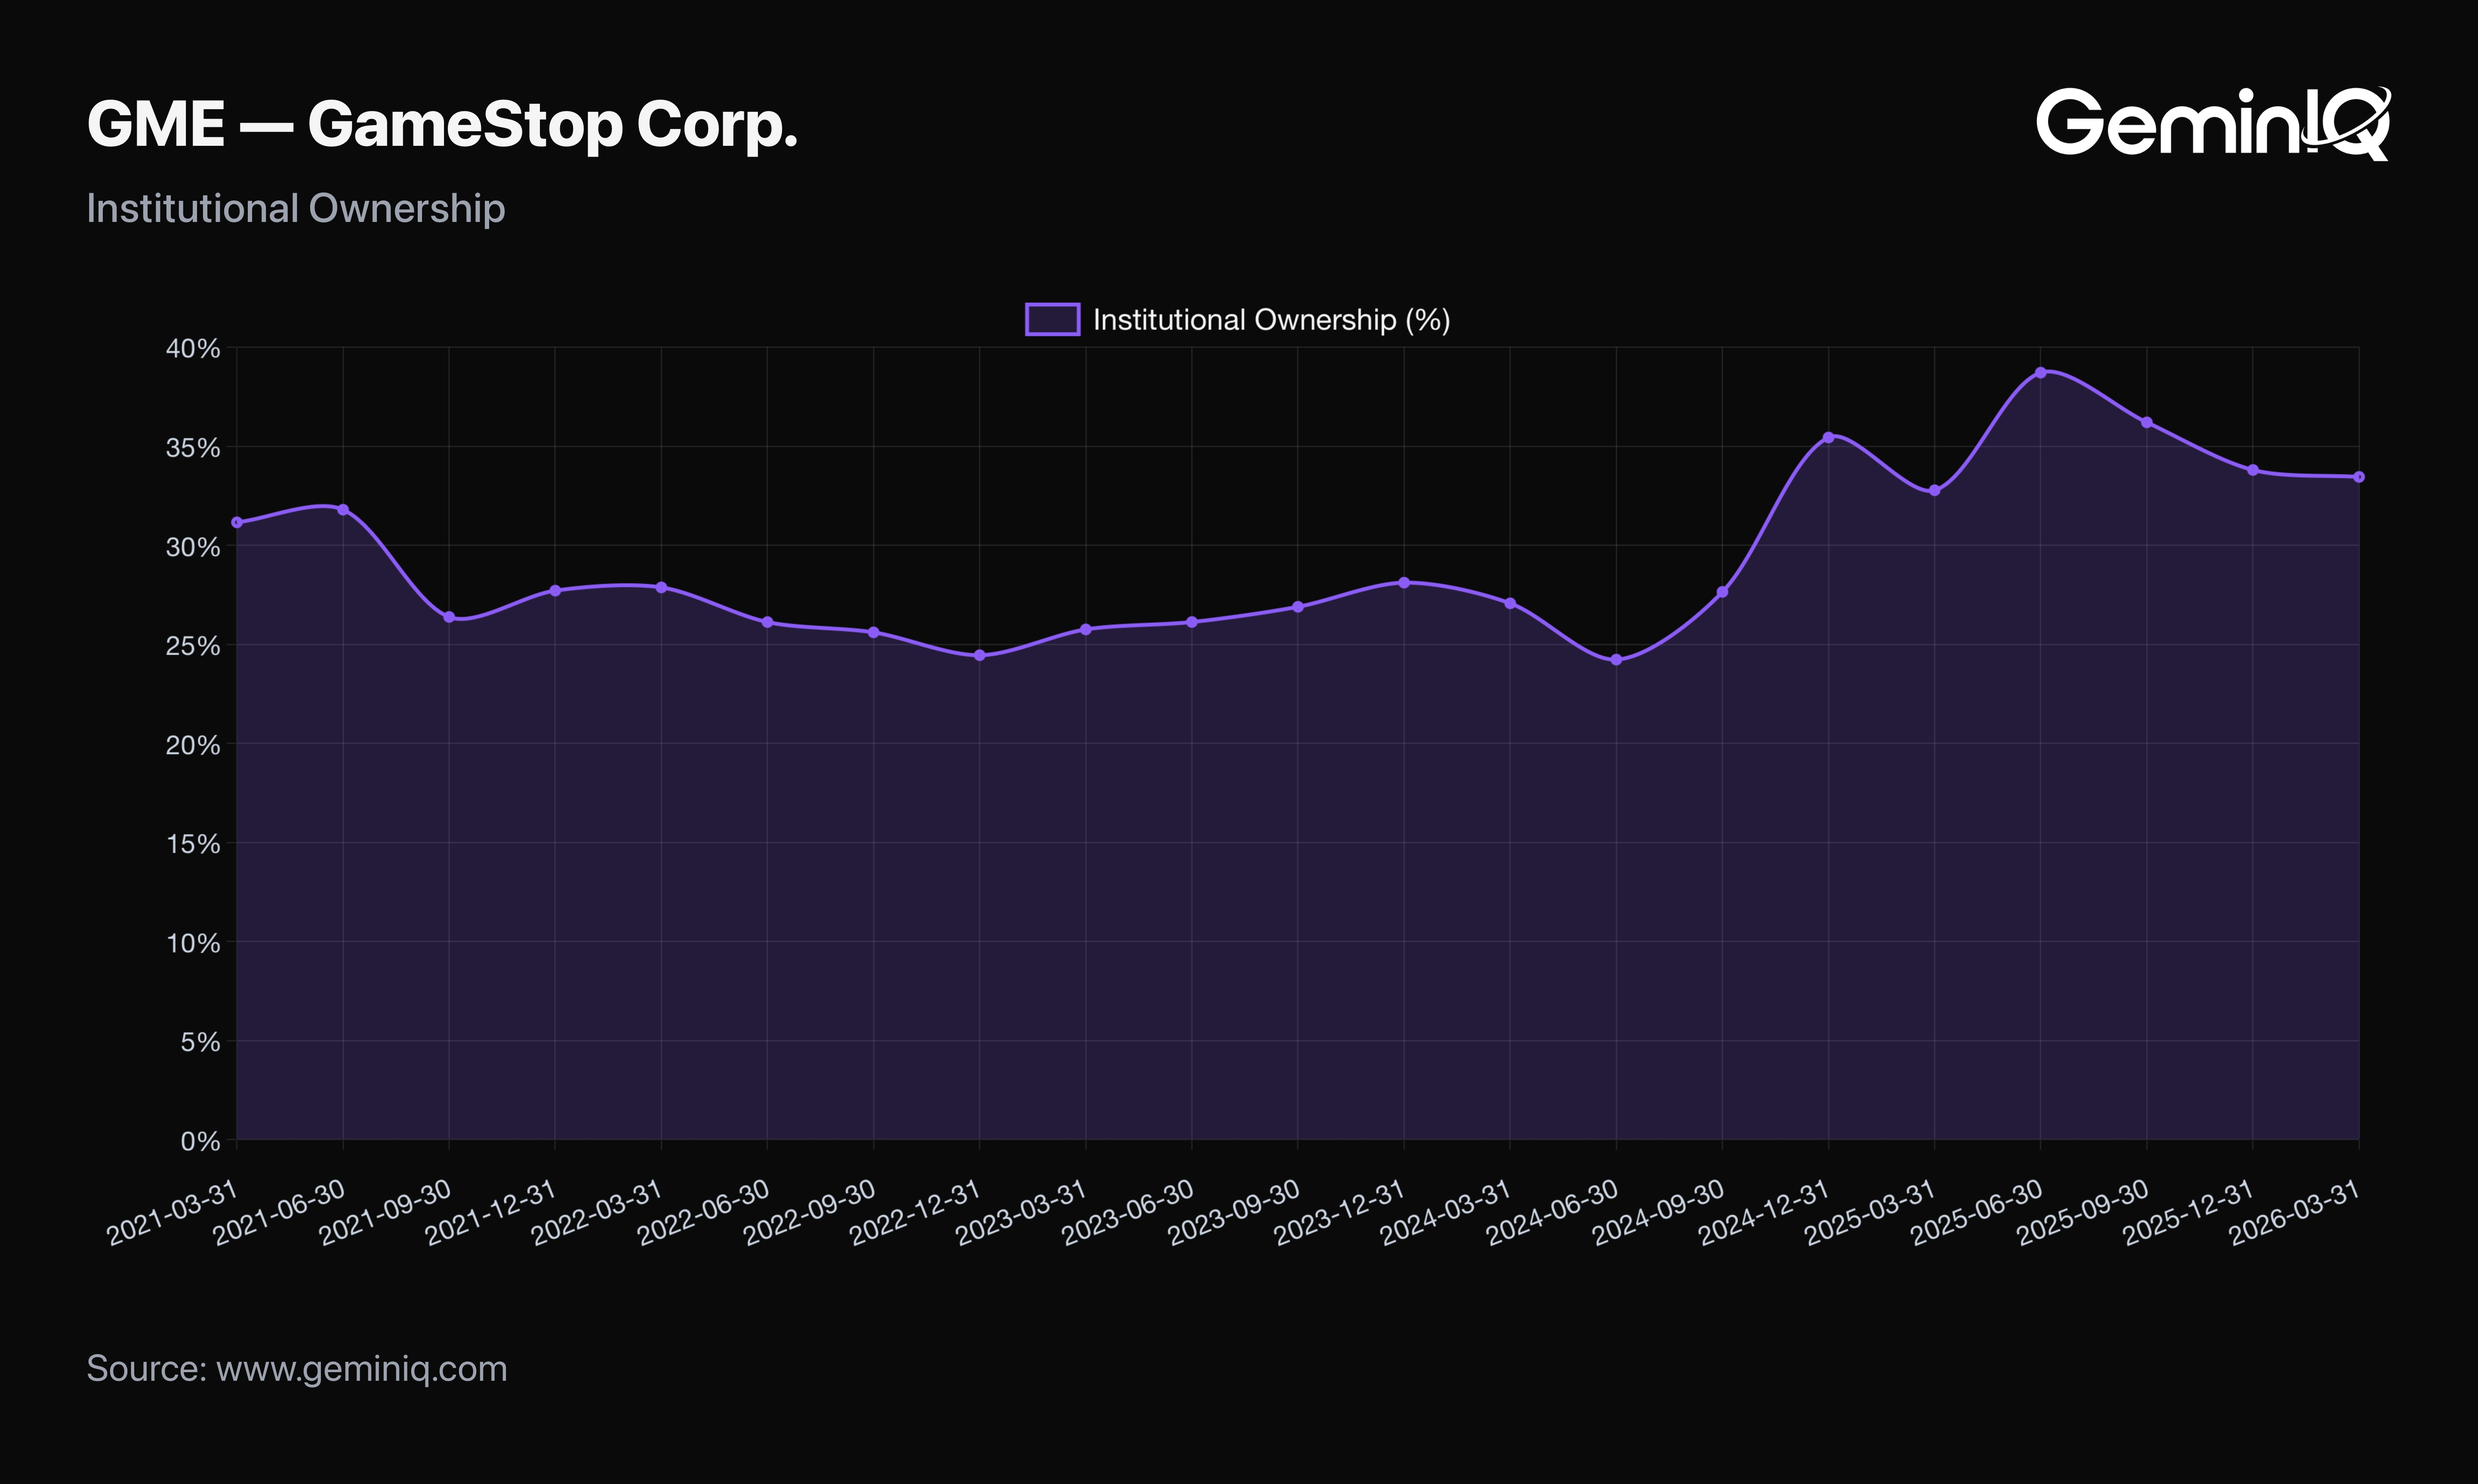Select the data point at 2024-09-30

pyautogui.click(x=1722, y=592)
